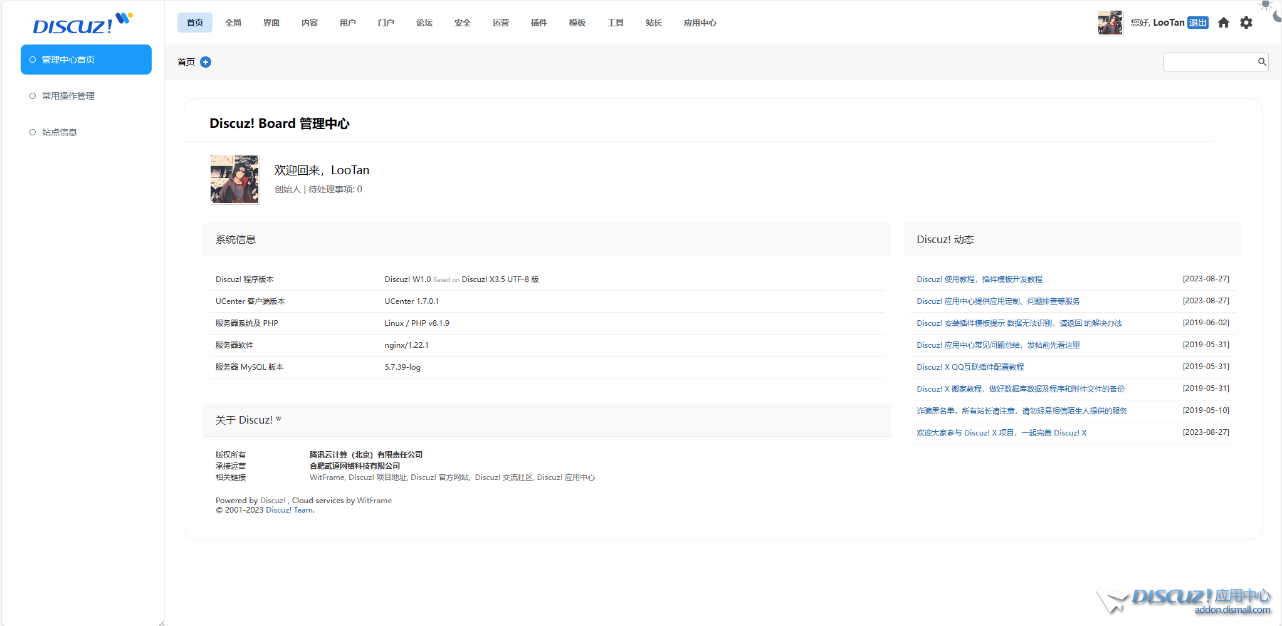Open the 门户 top menu
This screenshot has width=1282, height=626.
(x=386, y=23)
